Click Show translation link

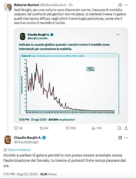pyautogui.click(x=19, y=150)
